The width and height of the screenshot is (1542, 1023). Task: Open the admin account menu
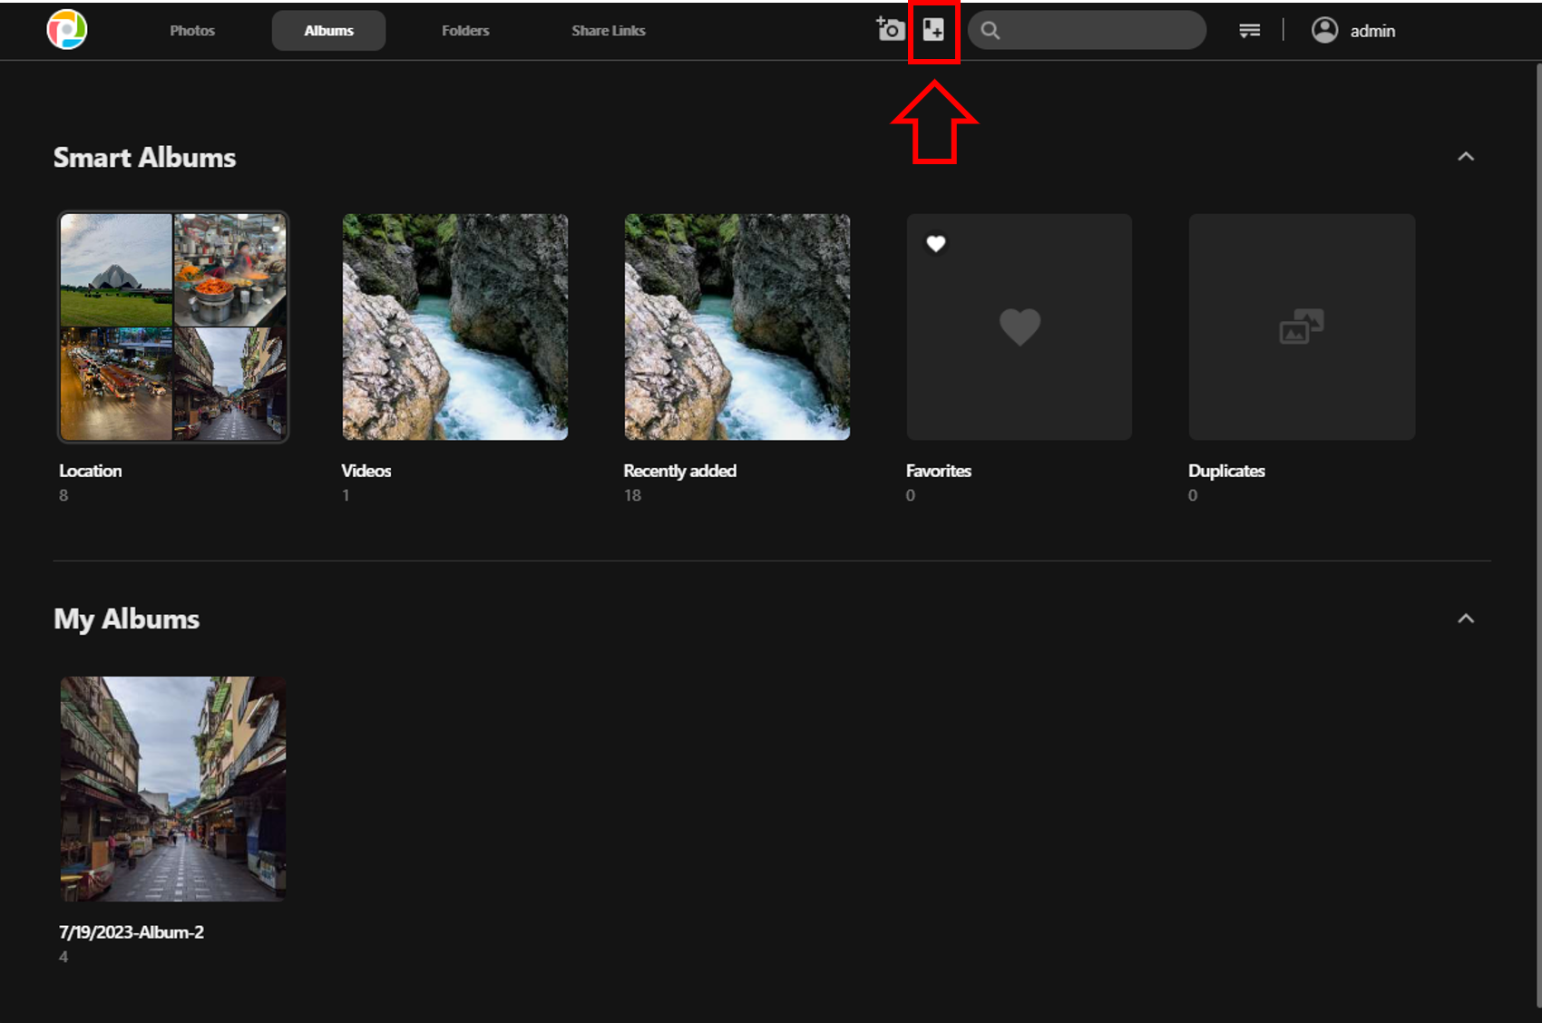1353,31
